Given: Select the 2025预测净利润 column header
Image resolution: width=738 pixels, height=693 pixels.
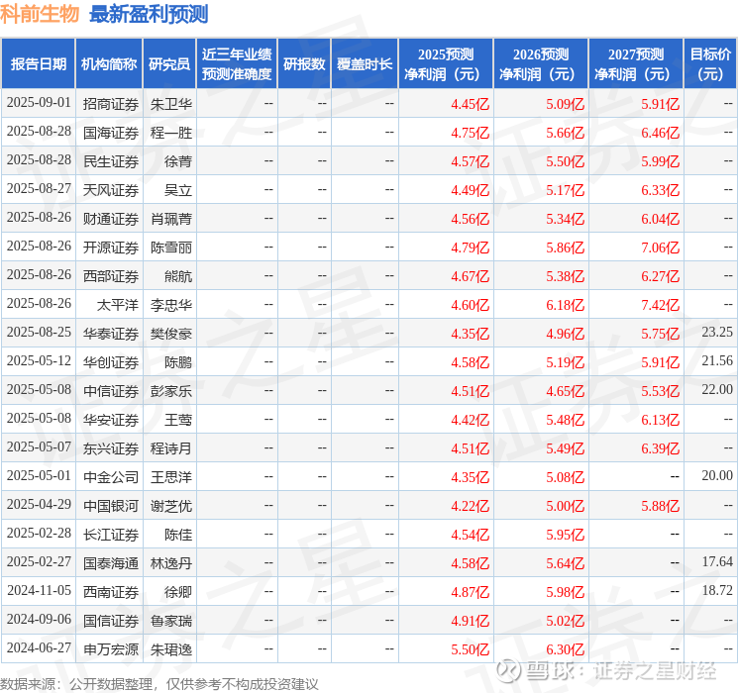Looking at the screenshot, I should tap(446, 64).
